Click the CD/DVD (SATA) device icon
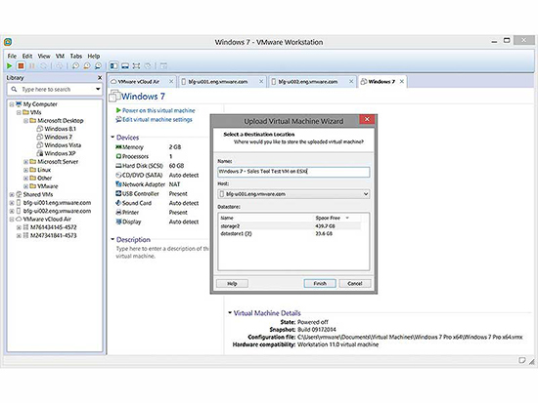Viewport: 538px width, 403px height. pos(118,175)
